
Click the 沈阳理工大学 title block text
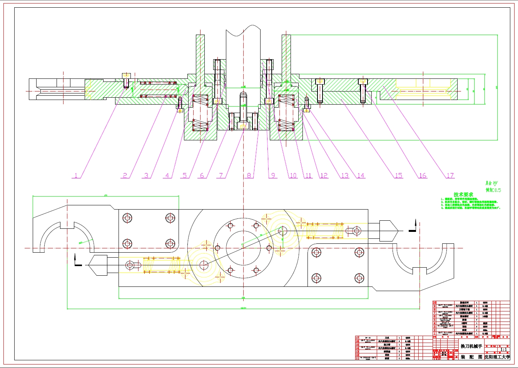pos(497,357)
